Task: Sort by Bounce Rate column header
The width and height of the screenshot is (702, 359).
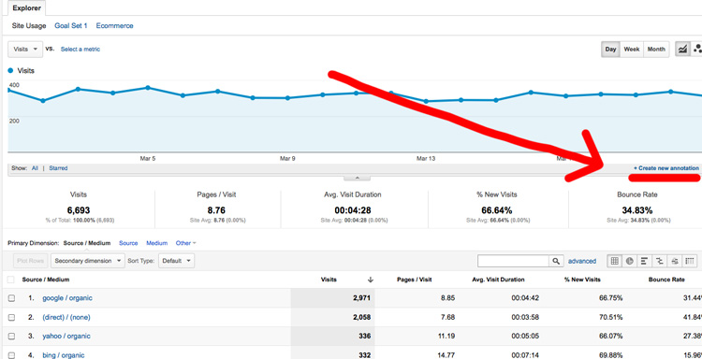Action: coord(666,280)
